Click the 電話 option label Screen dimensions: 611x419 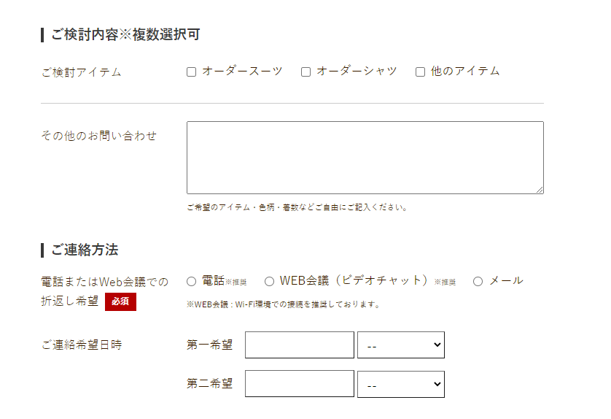(x=213, y=280)
